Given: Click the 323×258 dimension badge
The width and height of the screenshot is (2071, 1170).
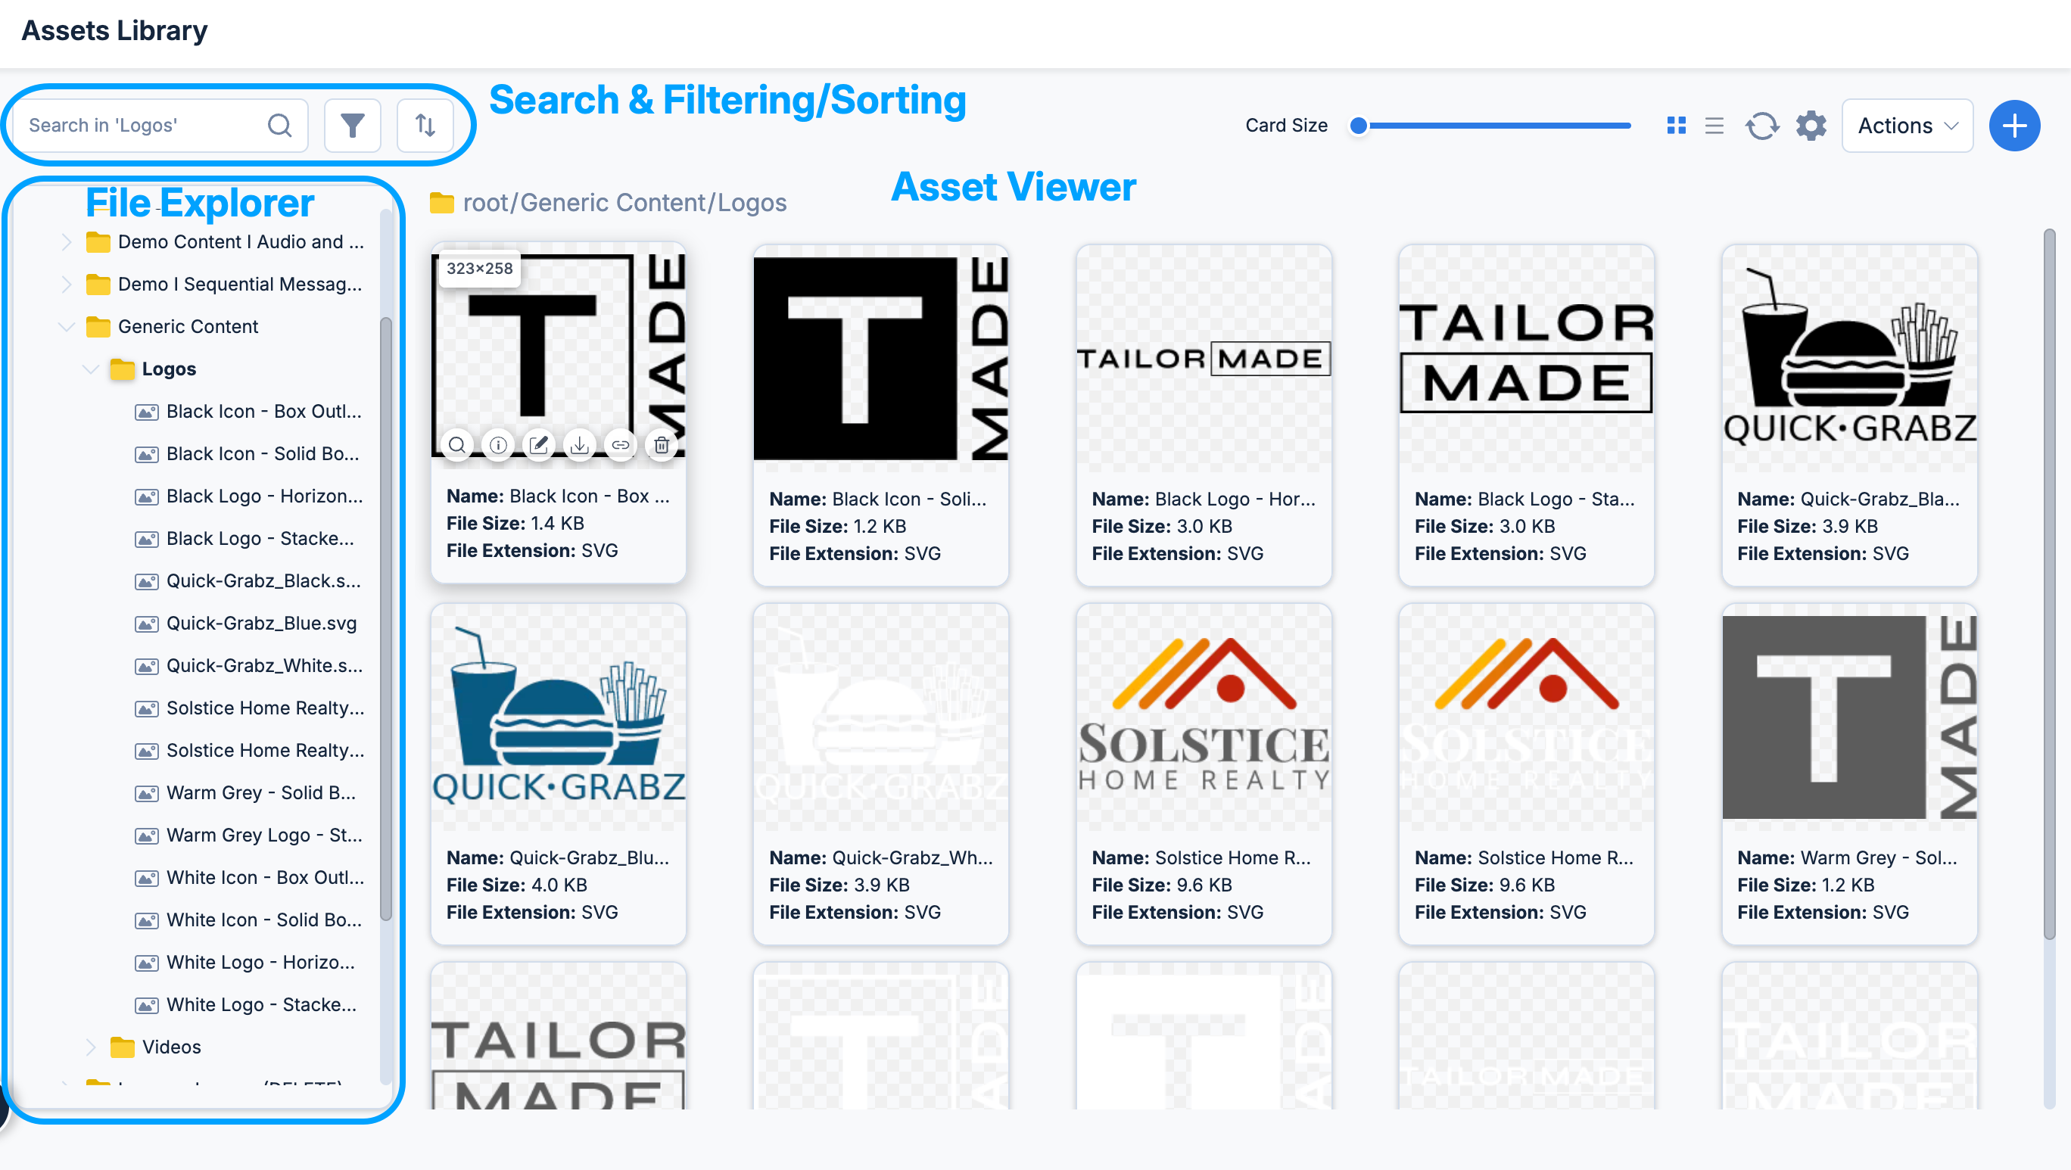Looking at the screenshot, I should (479, 269).
